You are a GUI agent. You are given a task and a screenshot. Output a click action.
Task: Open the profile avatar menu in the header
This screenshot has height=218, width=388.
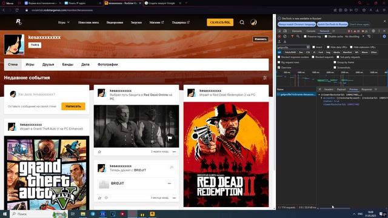(253, 22)
